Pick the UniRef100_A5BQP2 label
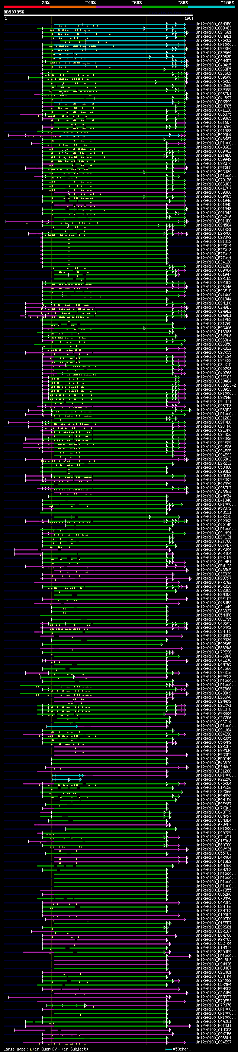 pos(213,410)
